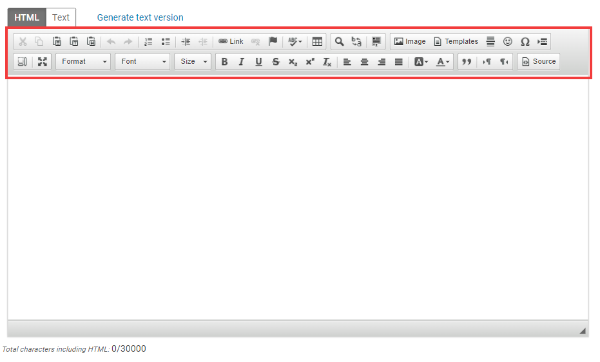Click the Anchor flag icon
Screen dimensions: 600x362
pyautogui.click(x=273, y=41)
